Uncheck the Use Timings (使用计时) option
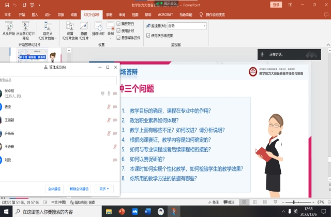This screenshot has width=331, height=217. pyautogui.click(x=119, y=30)
